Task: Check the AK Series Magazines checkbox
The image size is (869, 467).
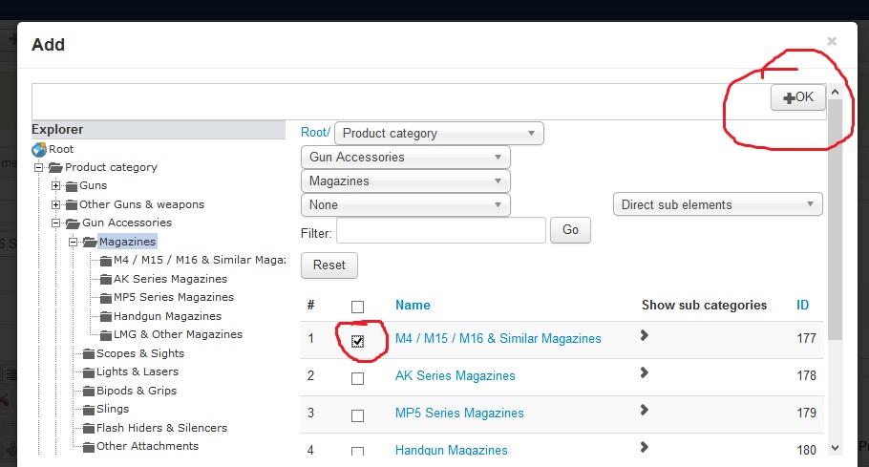Action: point(358,378)
